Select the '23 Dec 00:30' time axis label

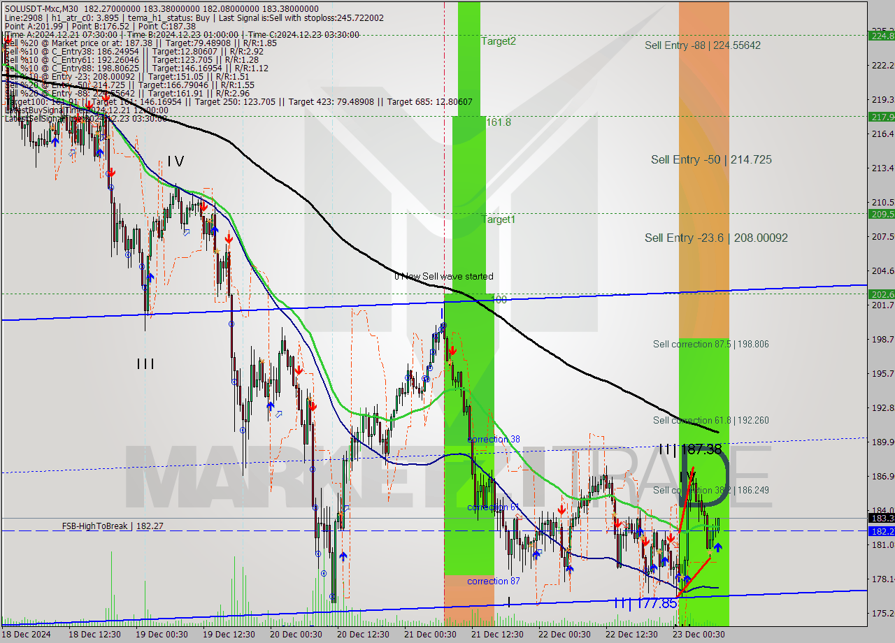pos(698,635)
